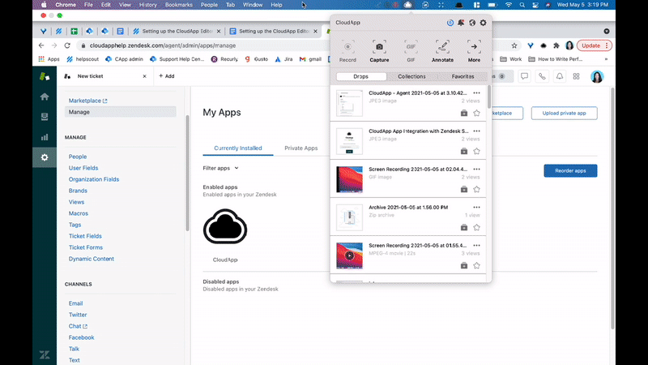This screenshot has height=365, width=648.
Task: Click the CloudApp cloud icon in the macOS menu bar
Action: click(408, 5)
